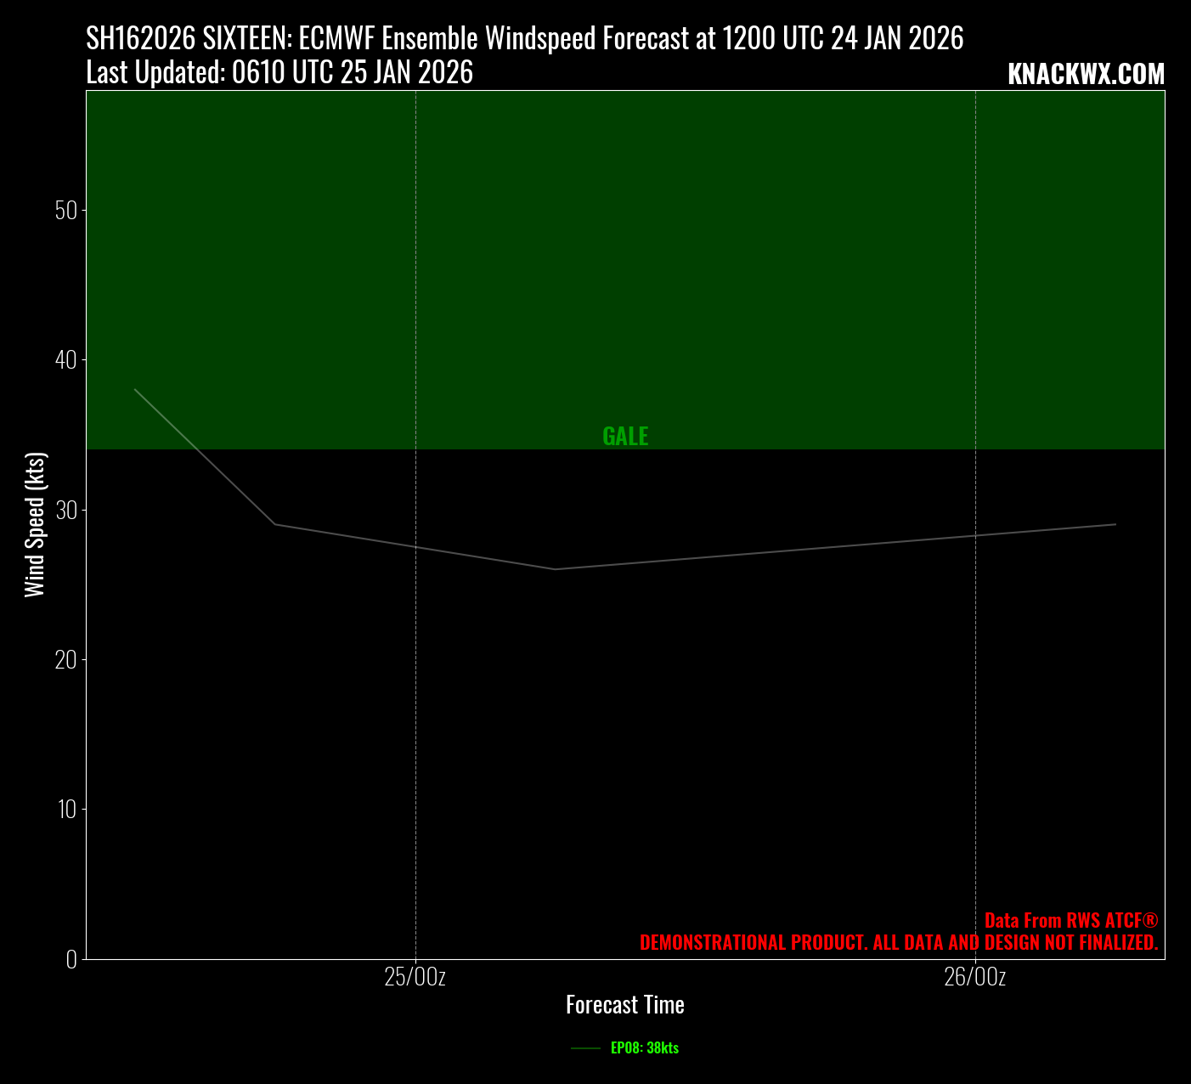Image resolution: width=1191 pixels, height=1084 pixels.
Task: Click the forecast line's starting point at 38 knots
Action: 135,390
